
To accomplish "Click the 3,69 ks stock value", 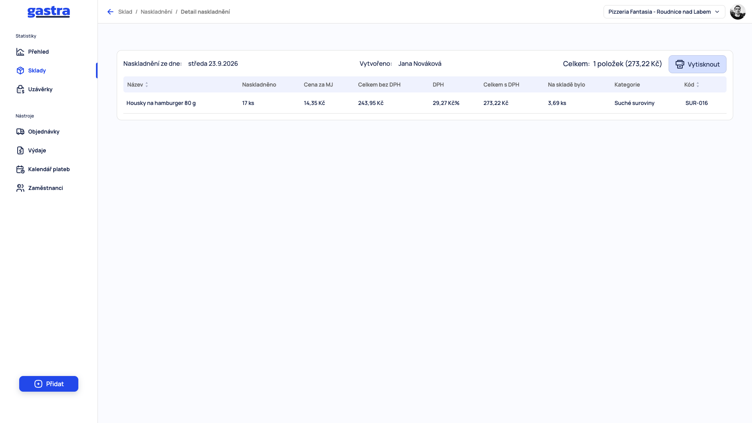I will coord(557,103).
